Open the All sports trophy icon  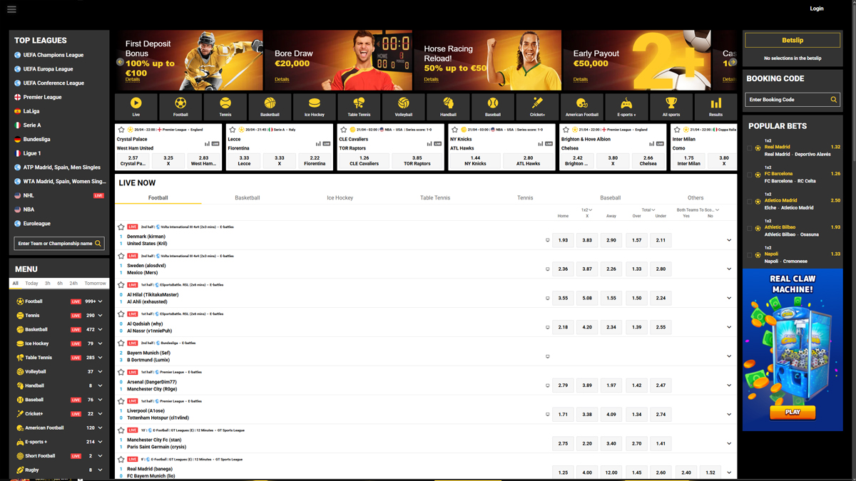671,103
